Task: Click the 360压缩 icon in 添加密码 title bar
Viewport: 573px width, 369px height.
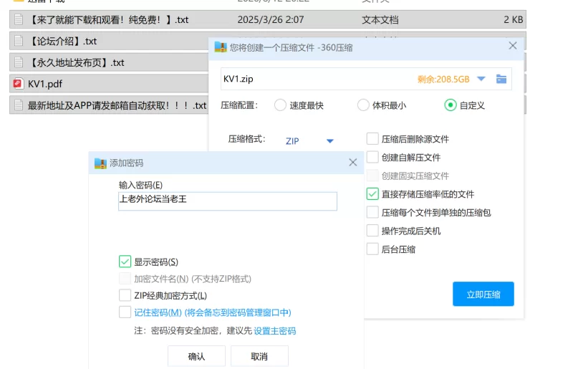Action: tap(100, 163)
